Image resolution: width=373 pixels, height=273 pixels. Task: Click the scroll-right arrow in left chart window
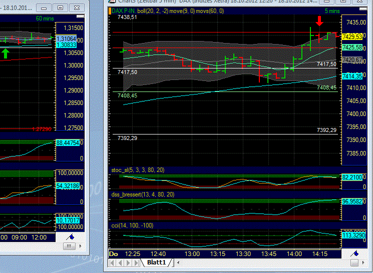click(x=80, y=246)
